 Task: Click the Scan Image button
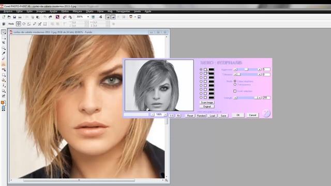click(x=207, y=102)
